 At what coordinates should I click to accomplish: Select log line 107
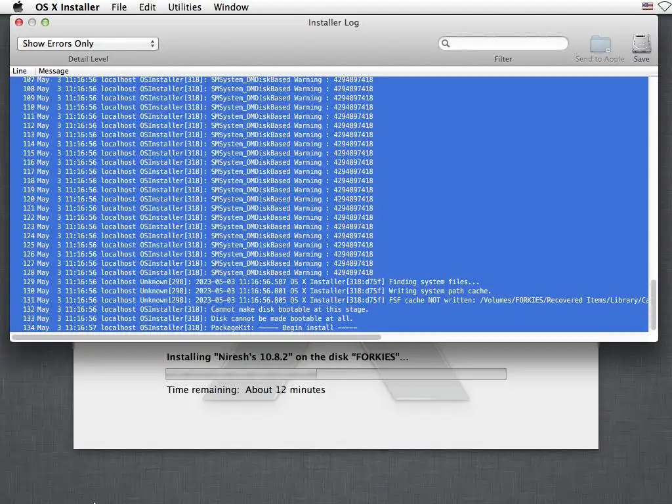coord(329,79)
